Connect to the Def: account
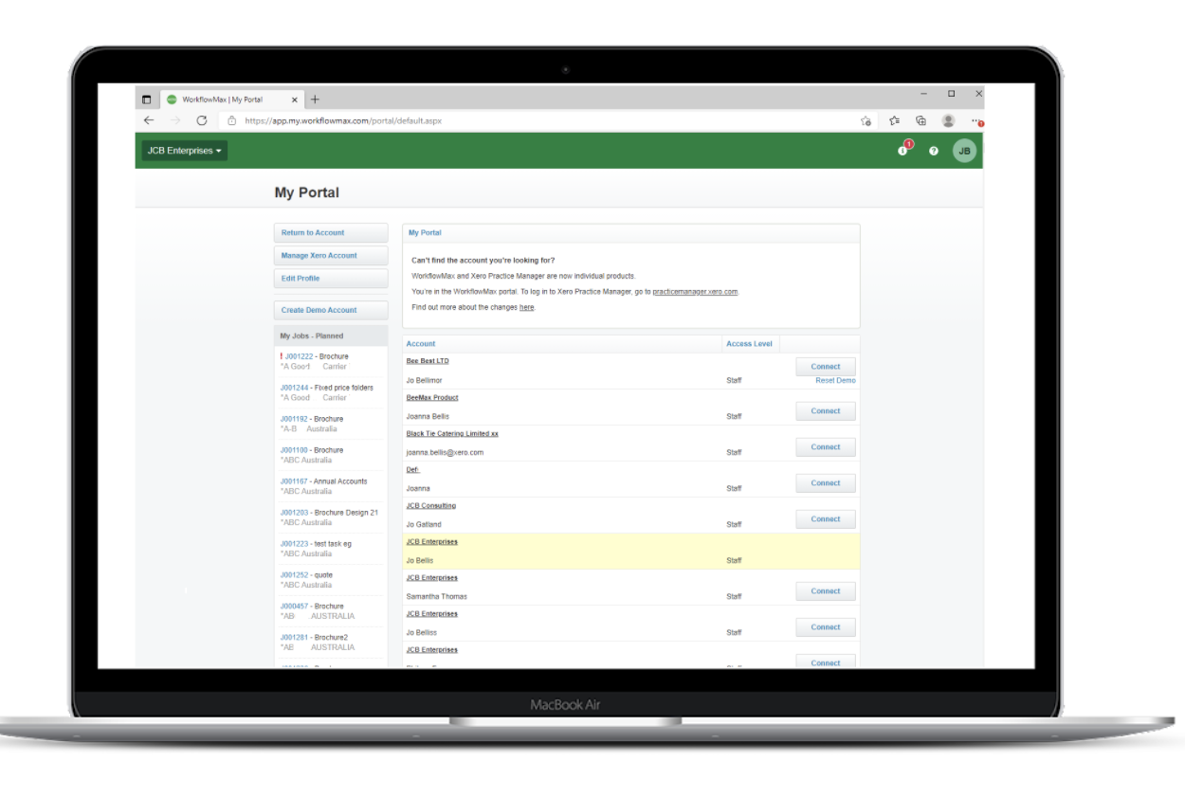Image resolution: width=1185 pixels, height=798 pixels. [x=826, y=483]
